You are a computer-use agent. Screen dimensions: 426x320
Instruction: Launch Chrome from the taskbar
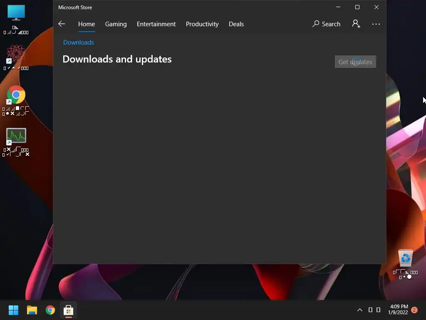[50, 310]
